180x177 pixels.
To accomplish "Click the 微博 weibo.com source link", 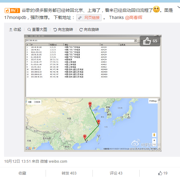I will point(54,161).
